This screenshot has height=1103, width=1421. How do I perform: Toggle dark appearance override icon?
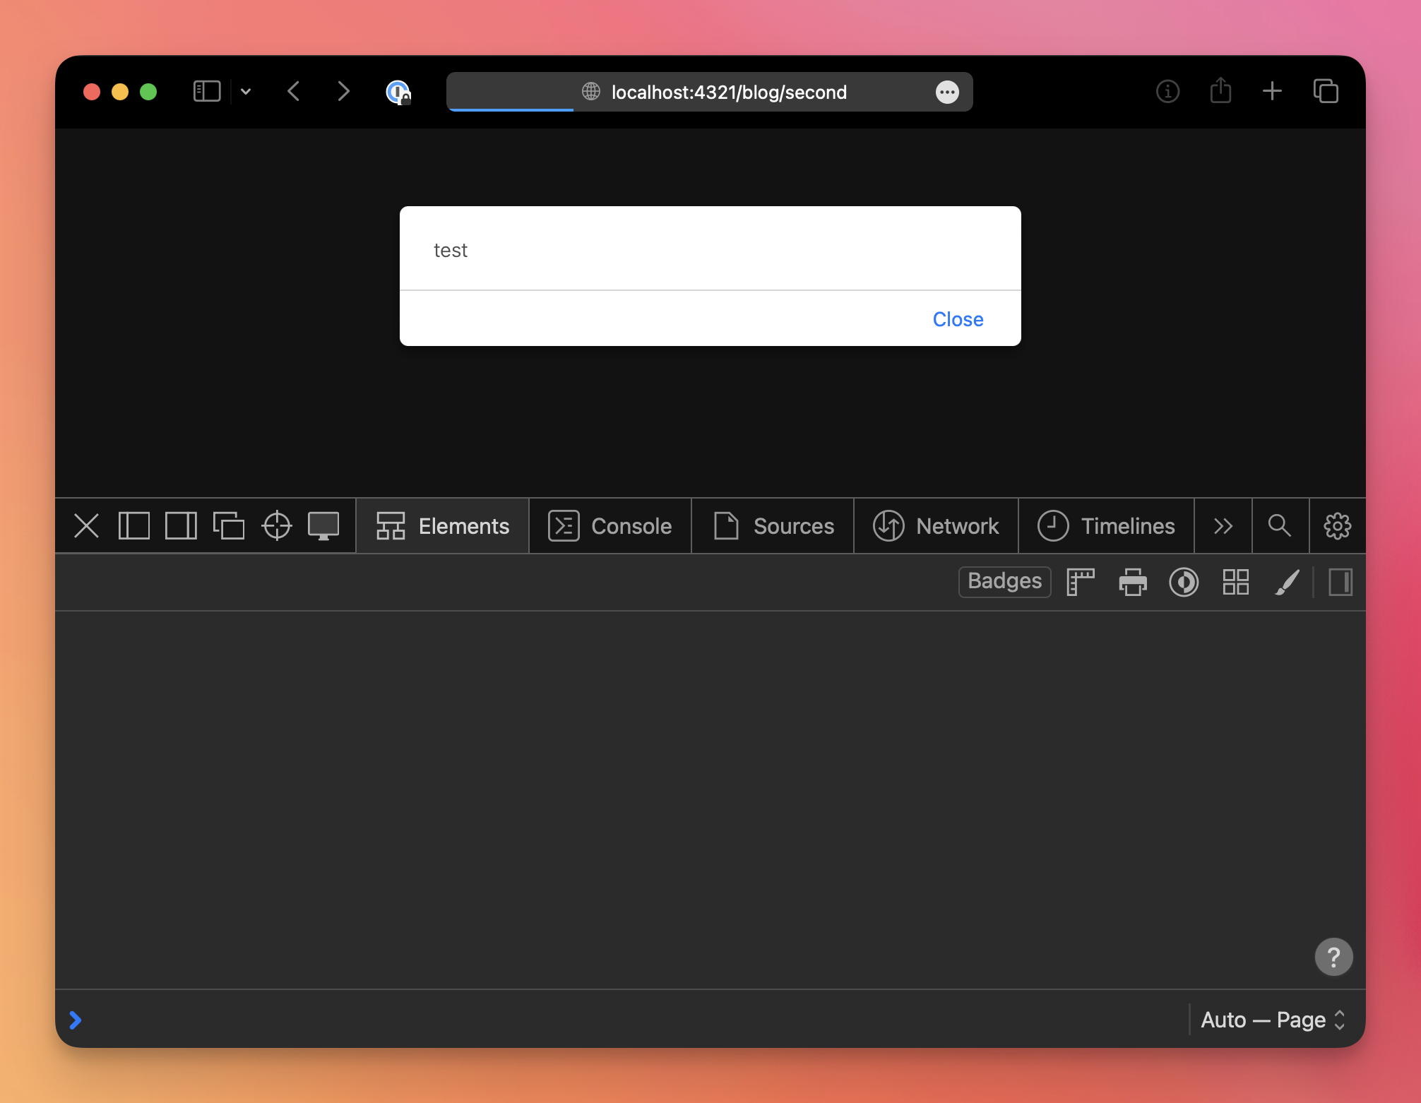pyautogui.click(x=1184, y=583)
